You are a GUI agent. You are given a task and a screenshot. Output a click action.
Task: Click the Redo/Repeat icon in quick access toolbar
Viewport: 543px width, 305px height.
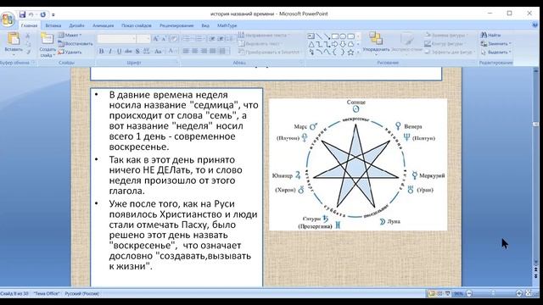pyautogui.click(x=43, y=14)
